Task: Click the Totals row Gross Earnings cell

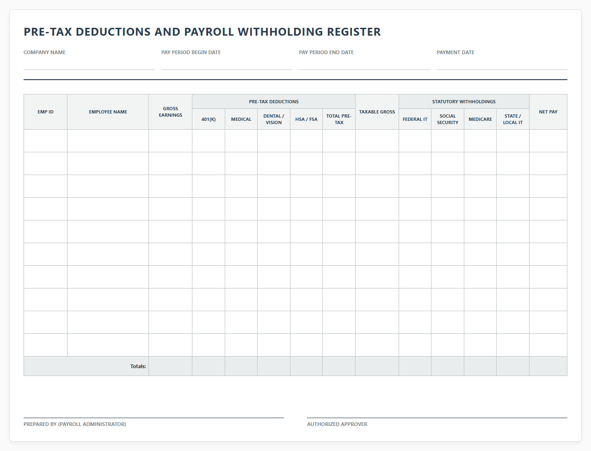Action: (171, 366)
